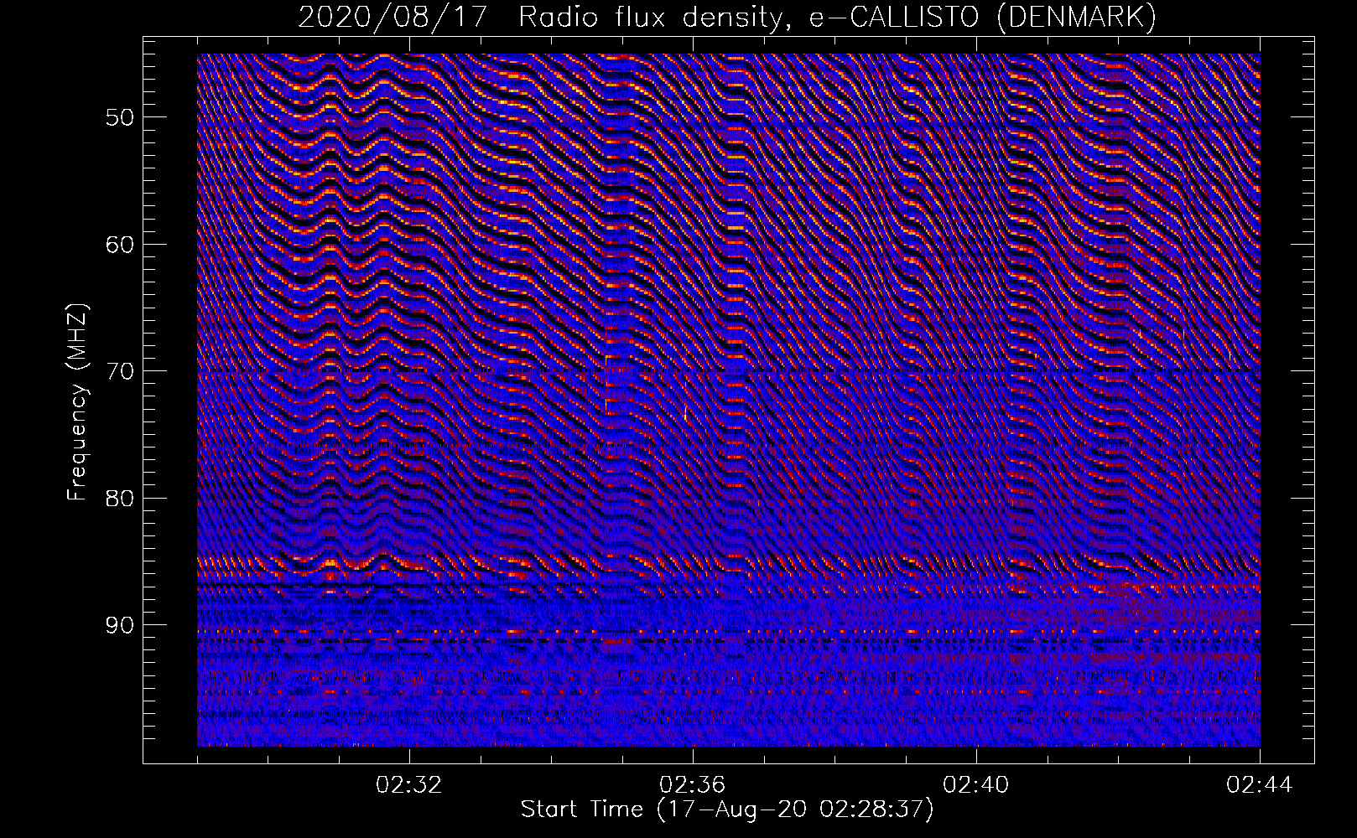The height and width of the screenshot is (838, 1357).
Task: Click the Start Time axis label
Action: coord(727,810)
